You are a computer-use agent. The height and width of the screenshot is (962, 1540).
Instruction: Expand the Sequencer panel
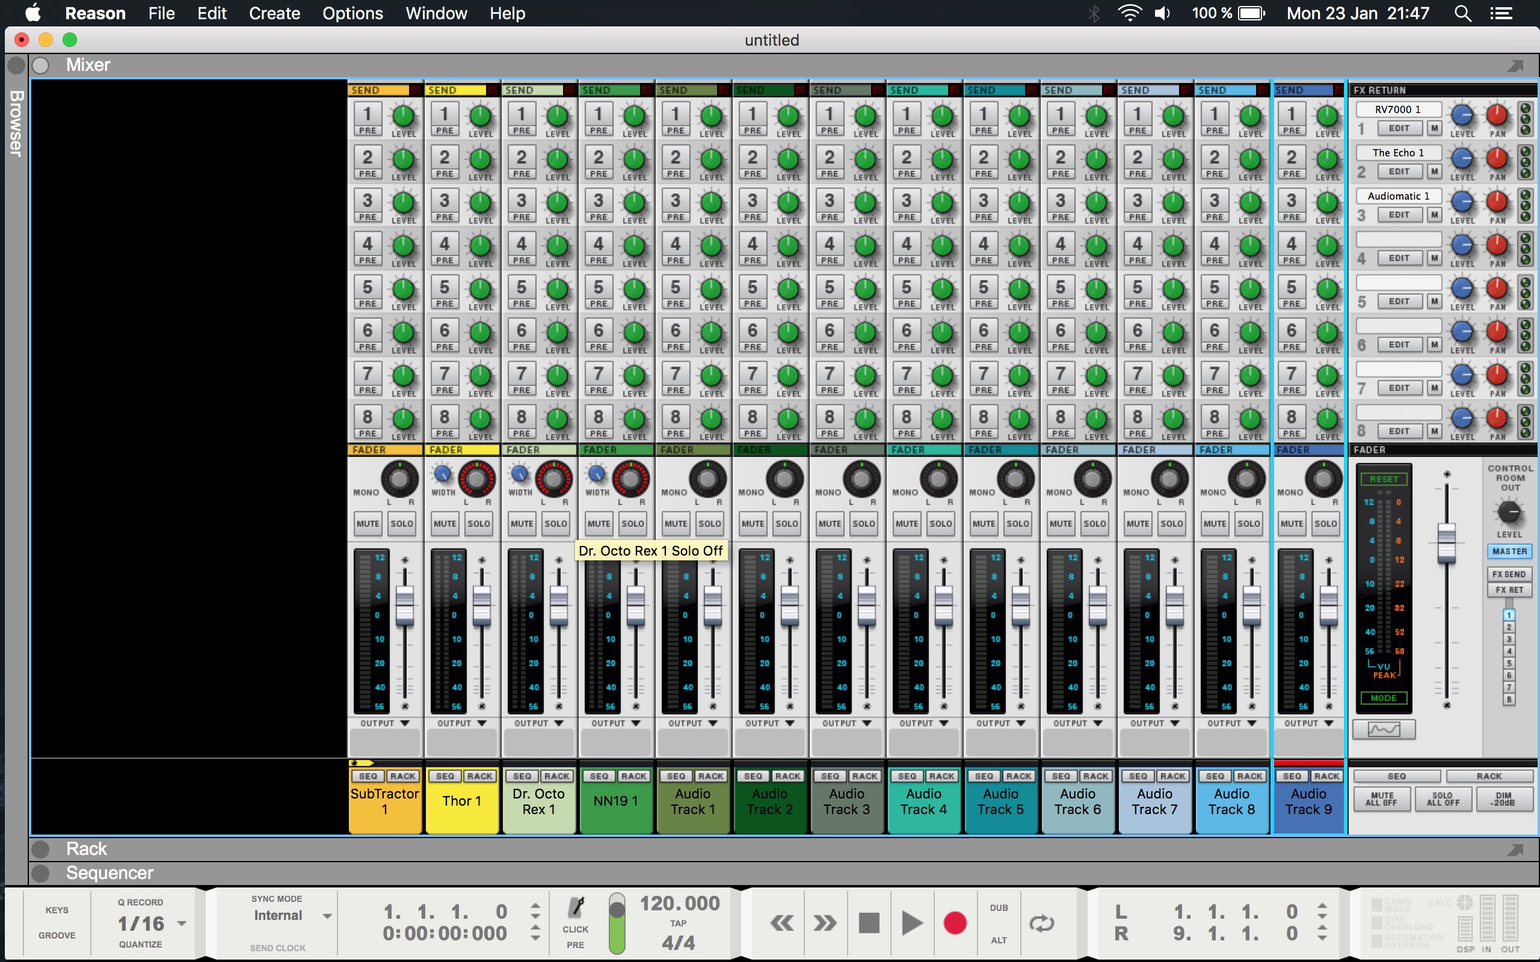click(x=40, y=874)
